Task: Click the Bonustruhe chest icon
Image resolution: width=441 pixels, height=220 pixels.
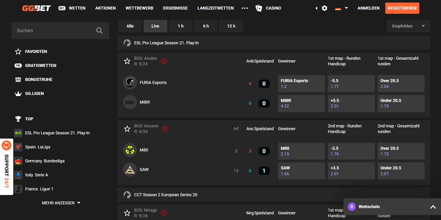Action: 18,80
